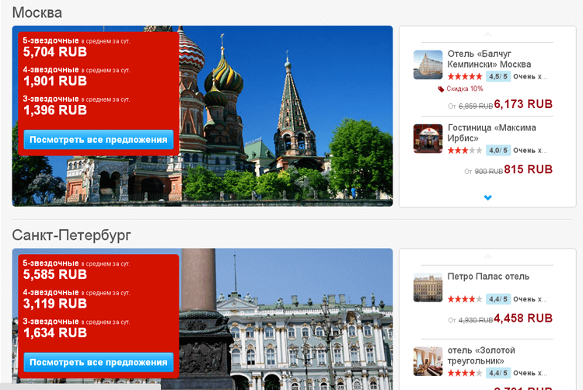Image resolution: width=583 pixels, height=390 pixels.
Task: Open the Петро Палас отель thumbnail
Action: pos(428,287)
